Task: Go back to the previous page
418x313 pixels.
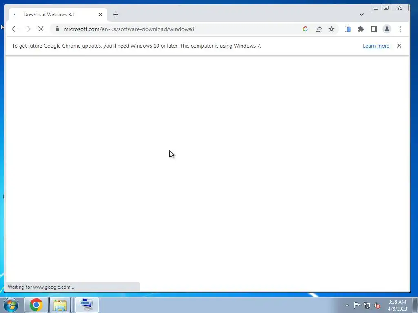Action: (15, 29)
